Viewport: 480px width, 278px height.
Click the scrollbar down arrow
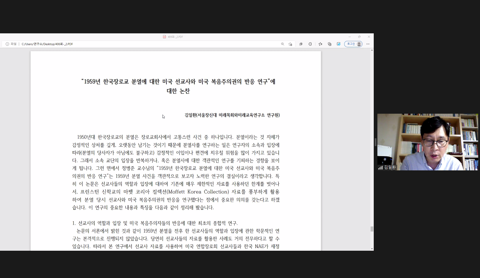[372, 249]
